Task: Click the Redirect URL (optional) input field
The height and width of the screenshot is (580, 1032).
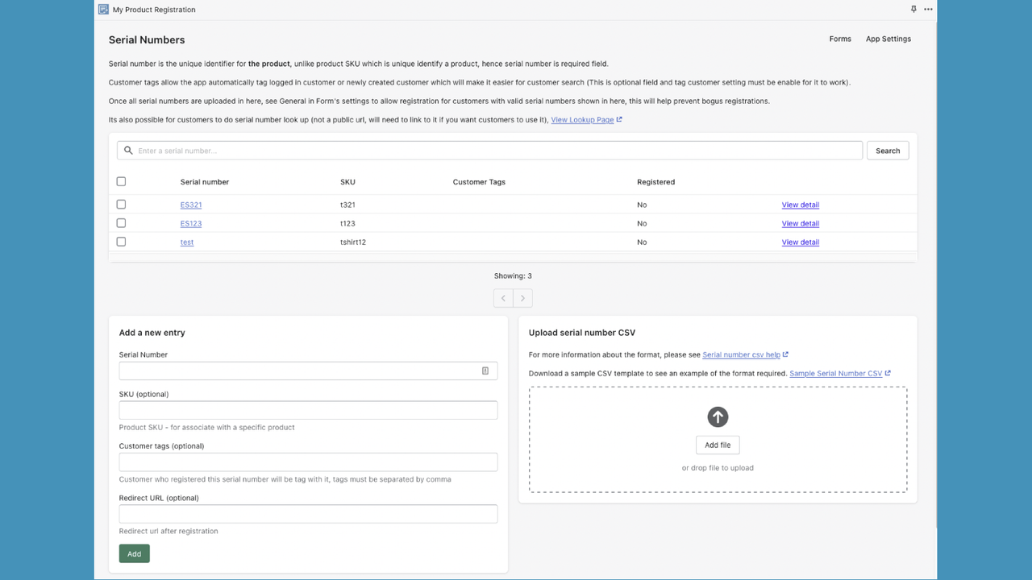Action: point(308,514)
